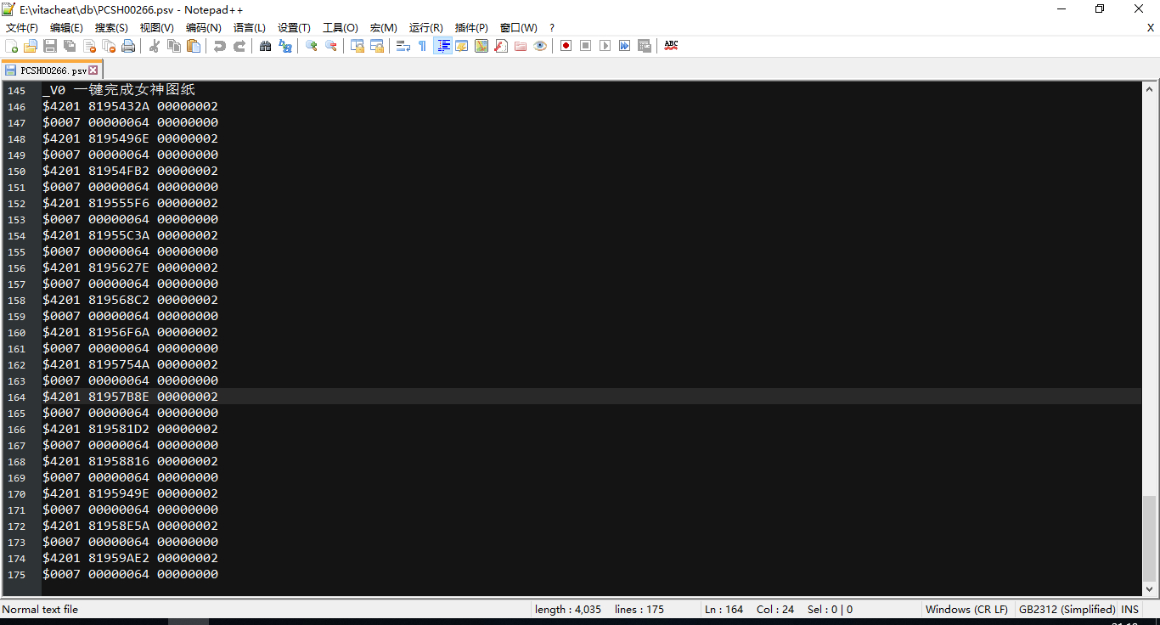Toggle synchronized vertical scrolling icon

(358, 46)
